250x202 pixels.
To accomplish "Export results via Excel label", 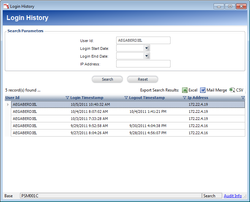I will click(x=193, y=90).
